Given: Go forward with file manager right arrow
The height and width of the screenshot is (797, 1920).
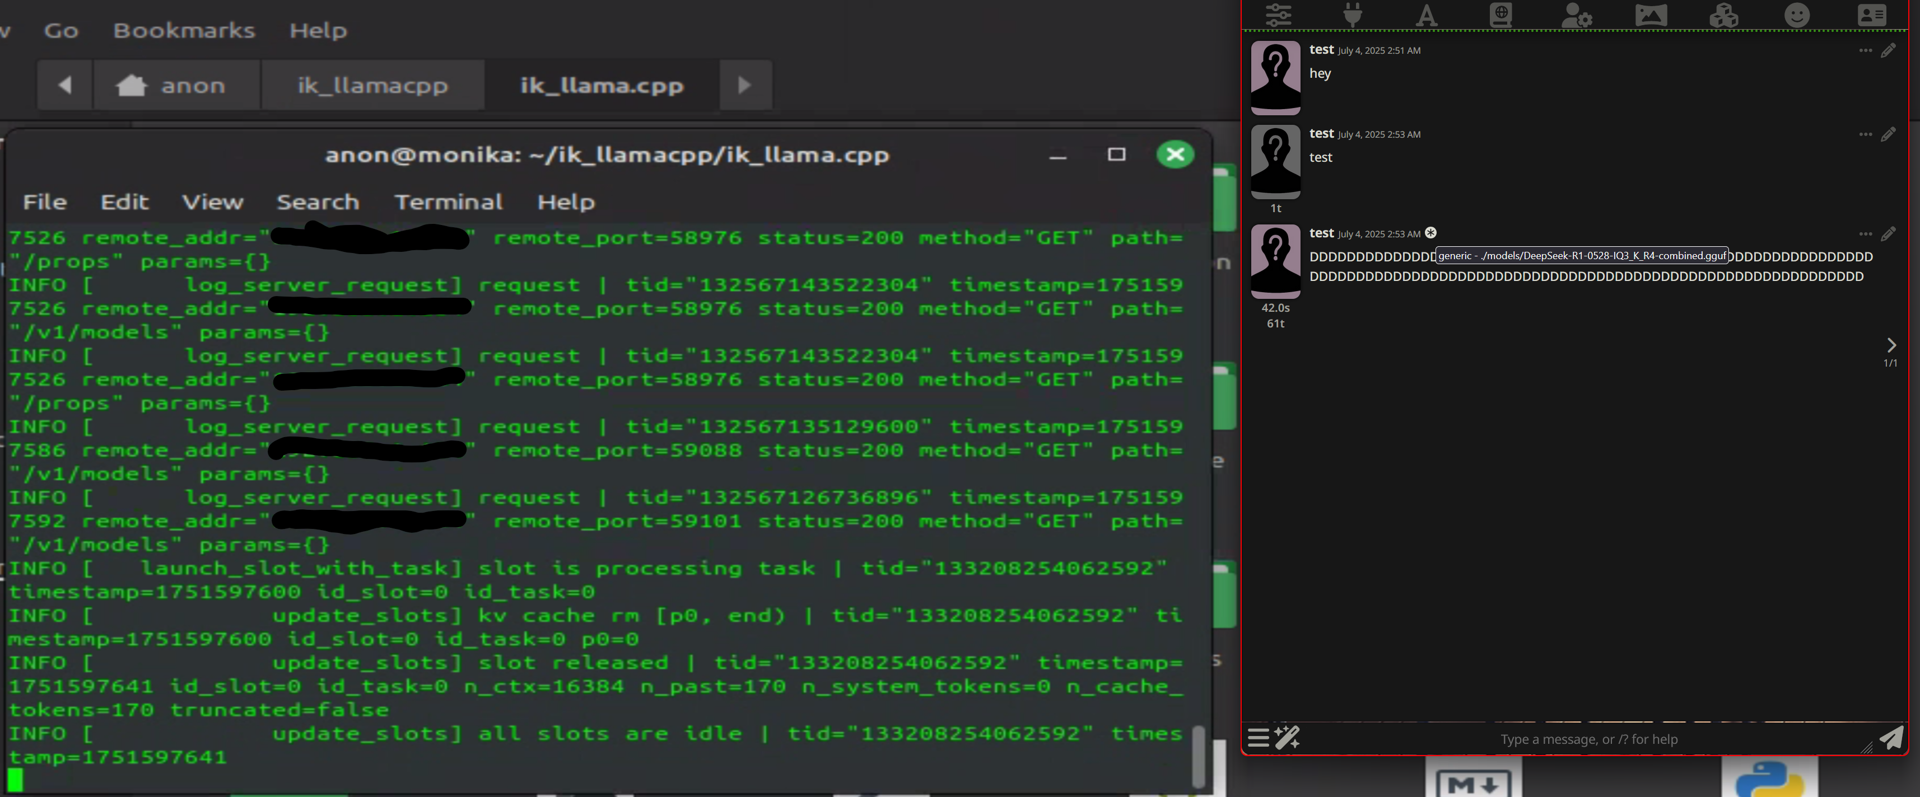Looking at the screenshot, I should coord(744,85).
